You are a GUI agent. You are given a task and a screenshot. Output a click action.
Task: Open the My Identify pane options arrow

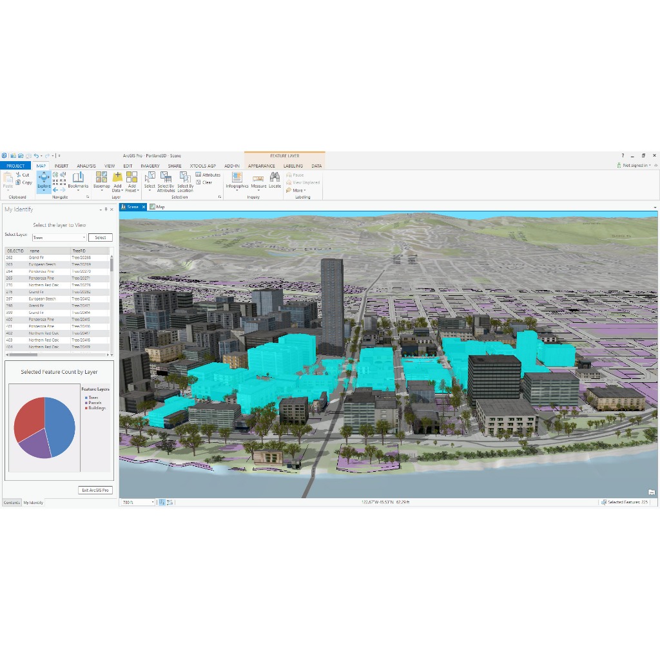[x=101, y=209]
